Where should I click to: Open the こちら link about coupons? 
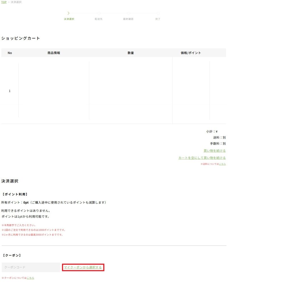point(30,278)
